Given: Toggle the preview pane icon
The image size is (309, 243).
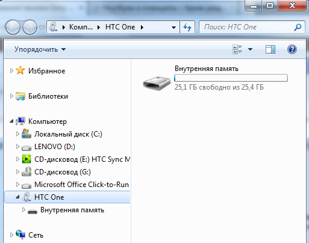Looking at the screenshot, I should tap(270, 49).
